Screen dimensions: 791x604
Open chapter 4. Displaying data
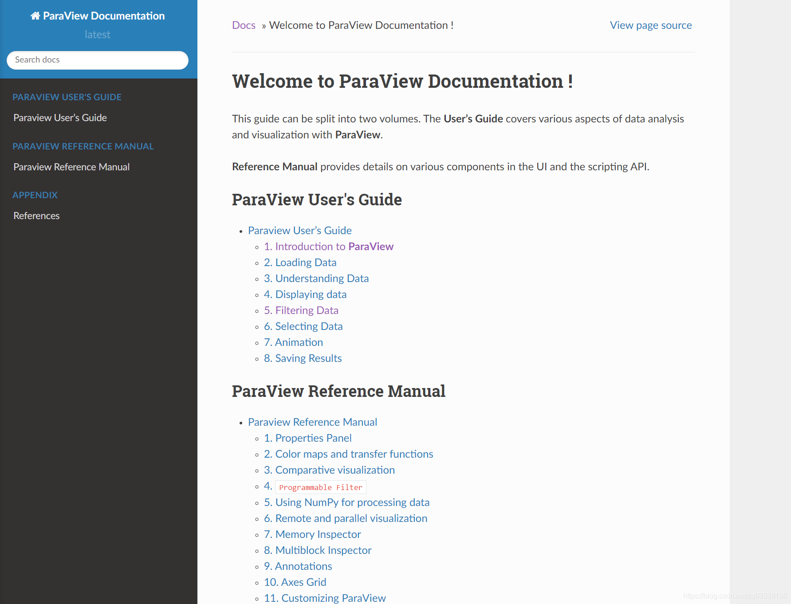pos(305,294)
